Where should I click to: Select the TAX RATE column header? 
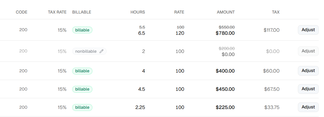57,12
